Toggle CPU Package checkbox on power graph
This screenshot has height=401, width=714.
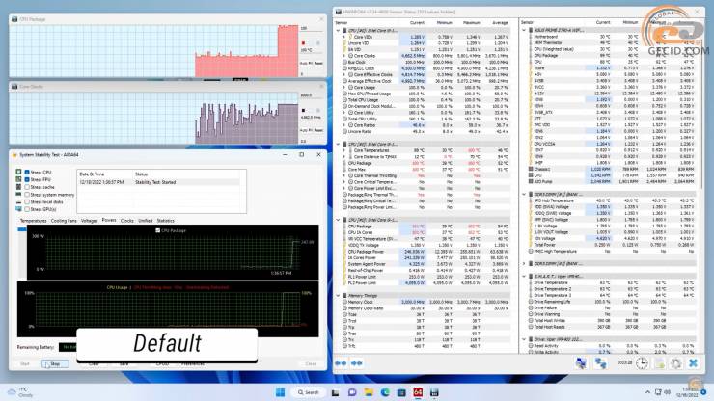click(x=157, y=230)
